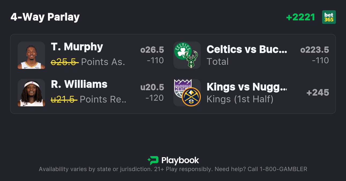Viewport: 346px width, 181px height.
Task: Click the bet365 sportsbook logo
Action: [x=329, y=17]
